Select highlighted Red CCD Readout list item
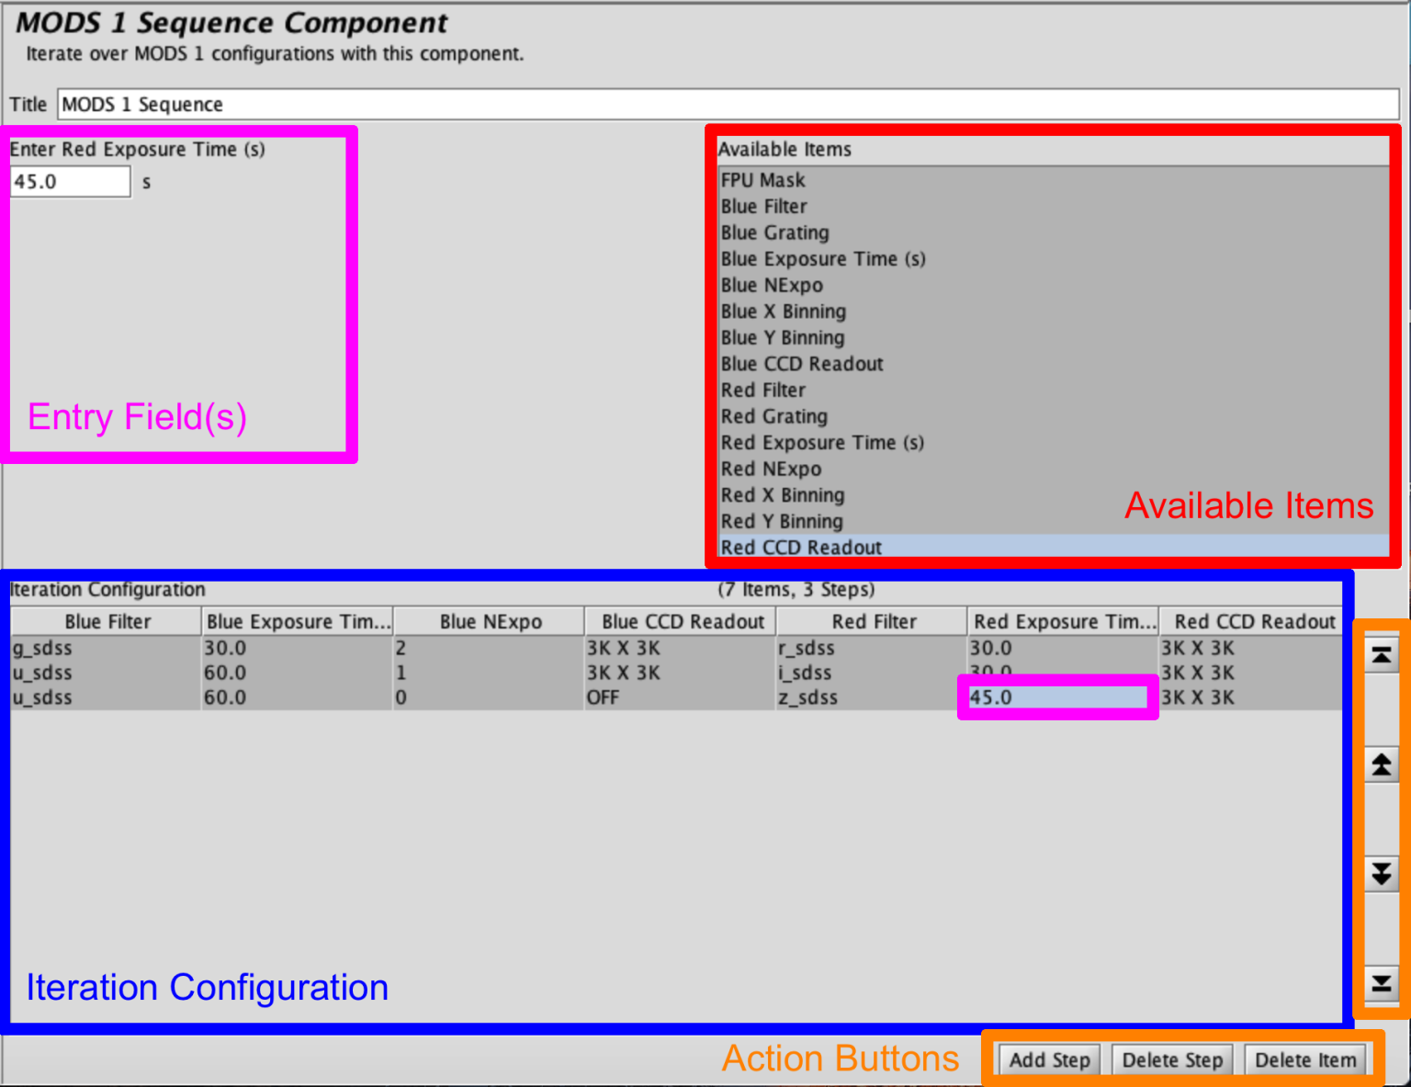 tap(1054, 547)
